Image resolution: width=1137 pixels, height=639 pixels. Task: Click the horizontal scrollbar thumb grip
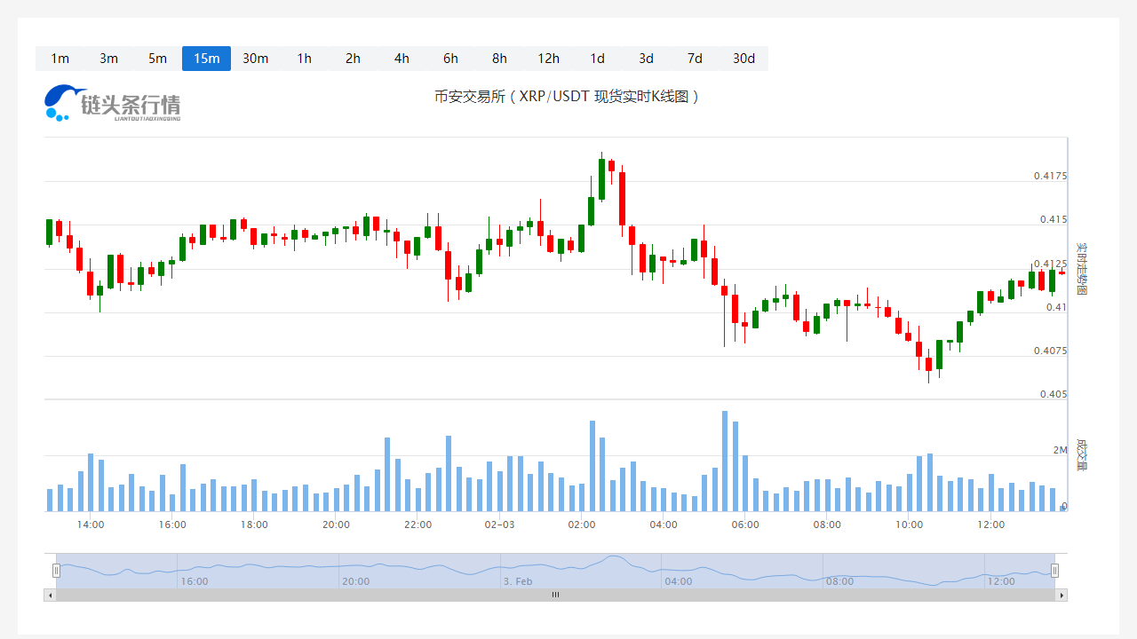pyautogui.click(x=556, y=595)
